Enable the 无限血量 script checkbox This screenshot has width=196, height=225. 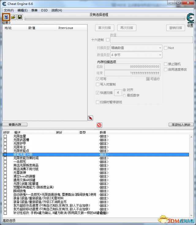coord(5,136)
